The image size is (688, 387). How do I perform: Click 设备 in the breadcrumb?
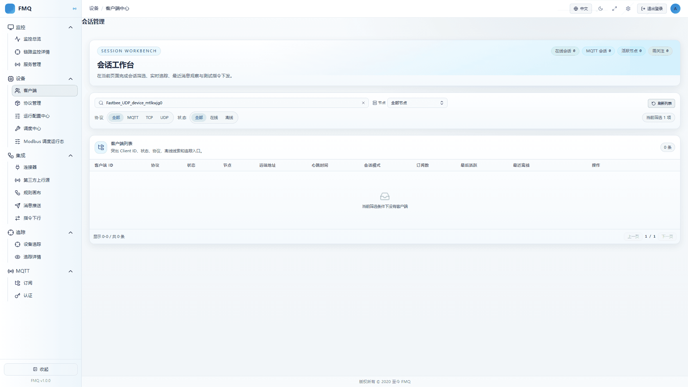click(x=94, y=8)
